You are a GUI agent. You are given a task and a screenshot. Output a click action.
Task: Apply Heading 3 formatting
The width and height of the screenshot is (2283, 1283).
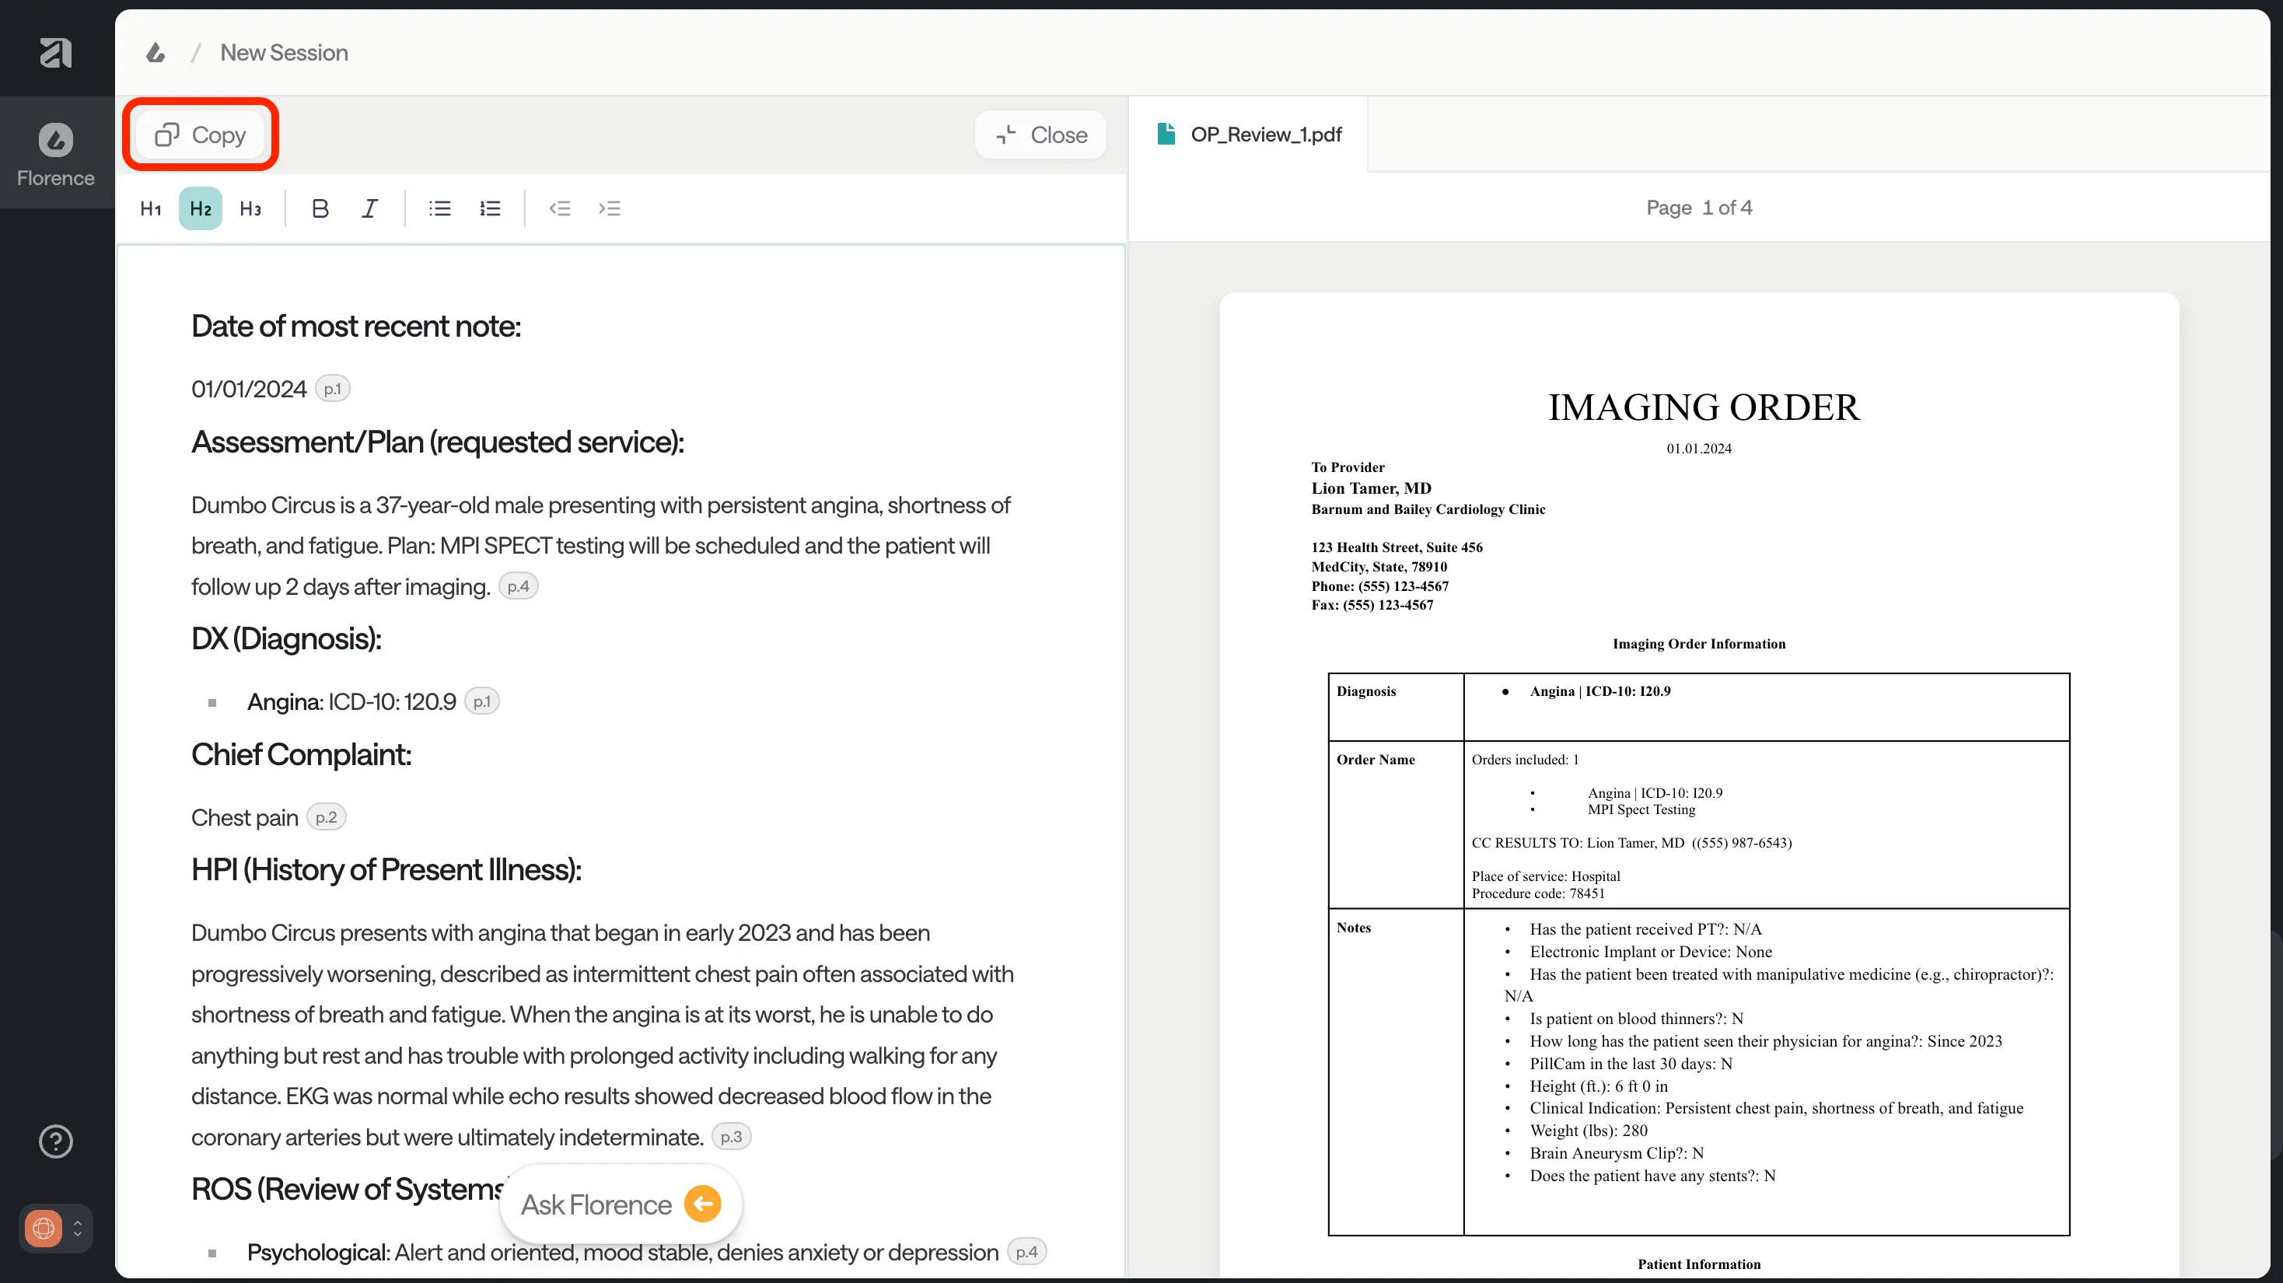click(250, 208)
